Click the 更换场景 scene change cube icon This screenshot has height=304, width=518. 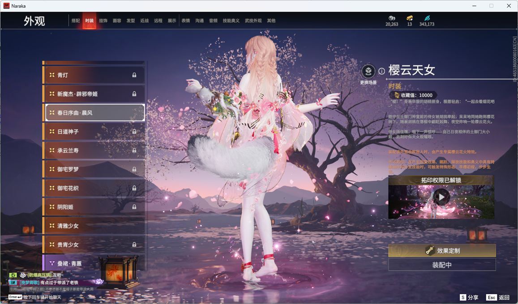(368, 71)
